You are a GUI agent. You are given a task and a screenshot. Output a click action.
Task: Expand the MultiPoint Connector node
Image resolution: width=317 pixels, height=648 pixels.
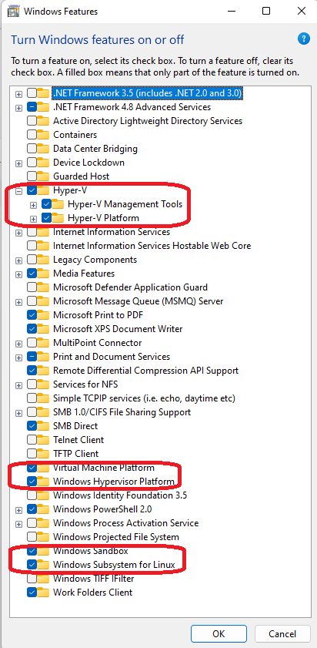[18, 344]
